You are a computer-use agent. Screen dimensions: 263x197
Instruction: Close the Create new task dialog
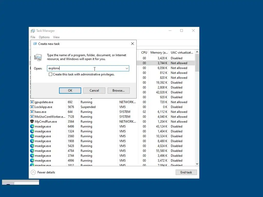(133, 44)
